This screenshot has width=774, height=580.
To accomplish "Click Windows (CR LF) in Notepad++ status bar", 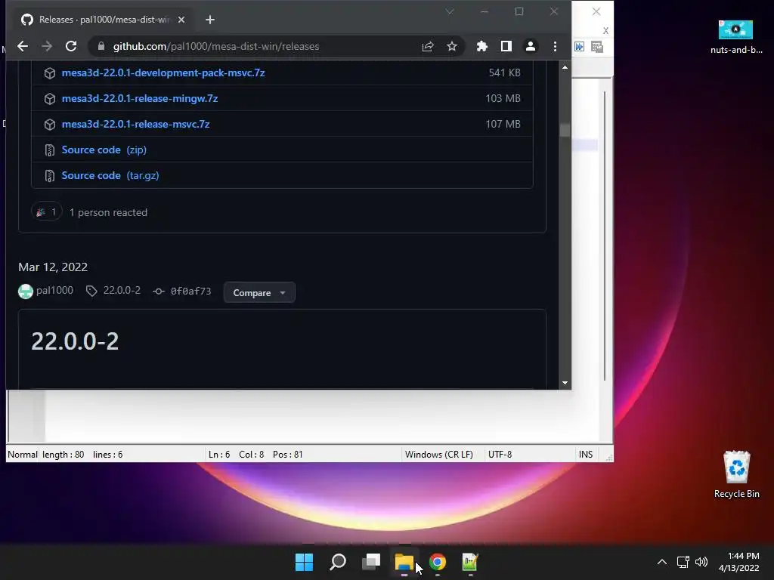I will pyautogui.click(x=439, y=454).
